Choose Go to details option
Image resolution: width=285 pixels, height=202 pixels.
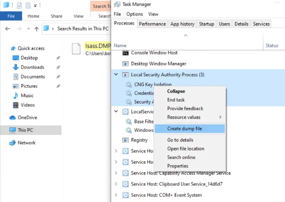(180, 140)
